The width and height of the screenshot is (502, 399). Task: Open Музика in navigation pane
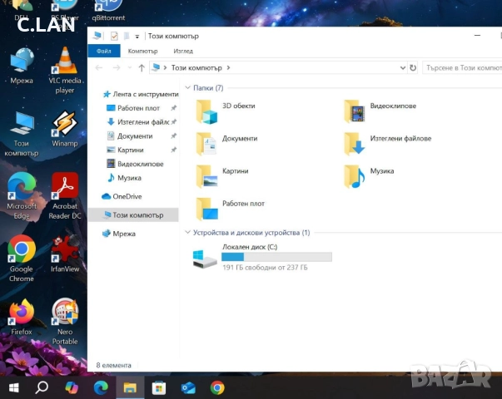pos(124,178)
